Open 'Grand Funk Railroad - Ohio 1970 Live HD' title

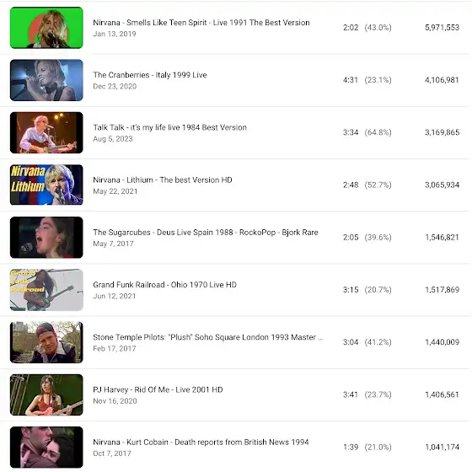pyautogui.click(x=164, y=285)
